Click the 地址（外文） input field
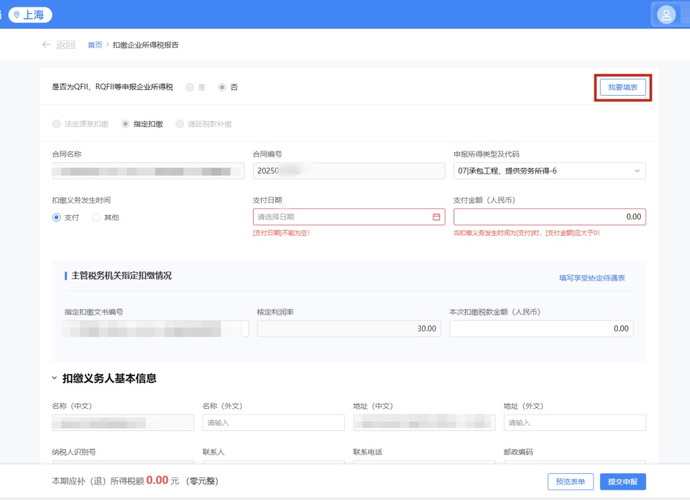 point(575,423)
